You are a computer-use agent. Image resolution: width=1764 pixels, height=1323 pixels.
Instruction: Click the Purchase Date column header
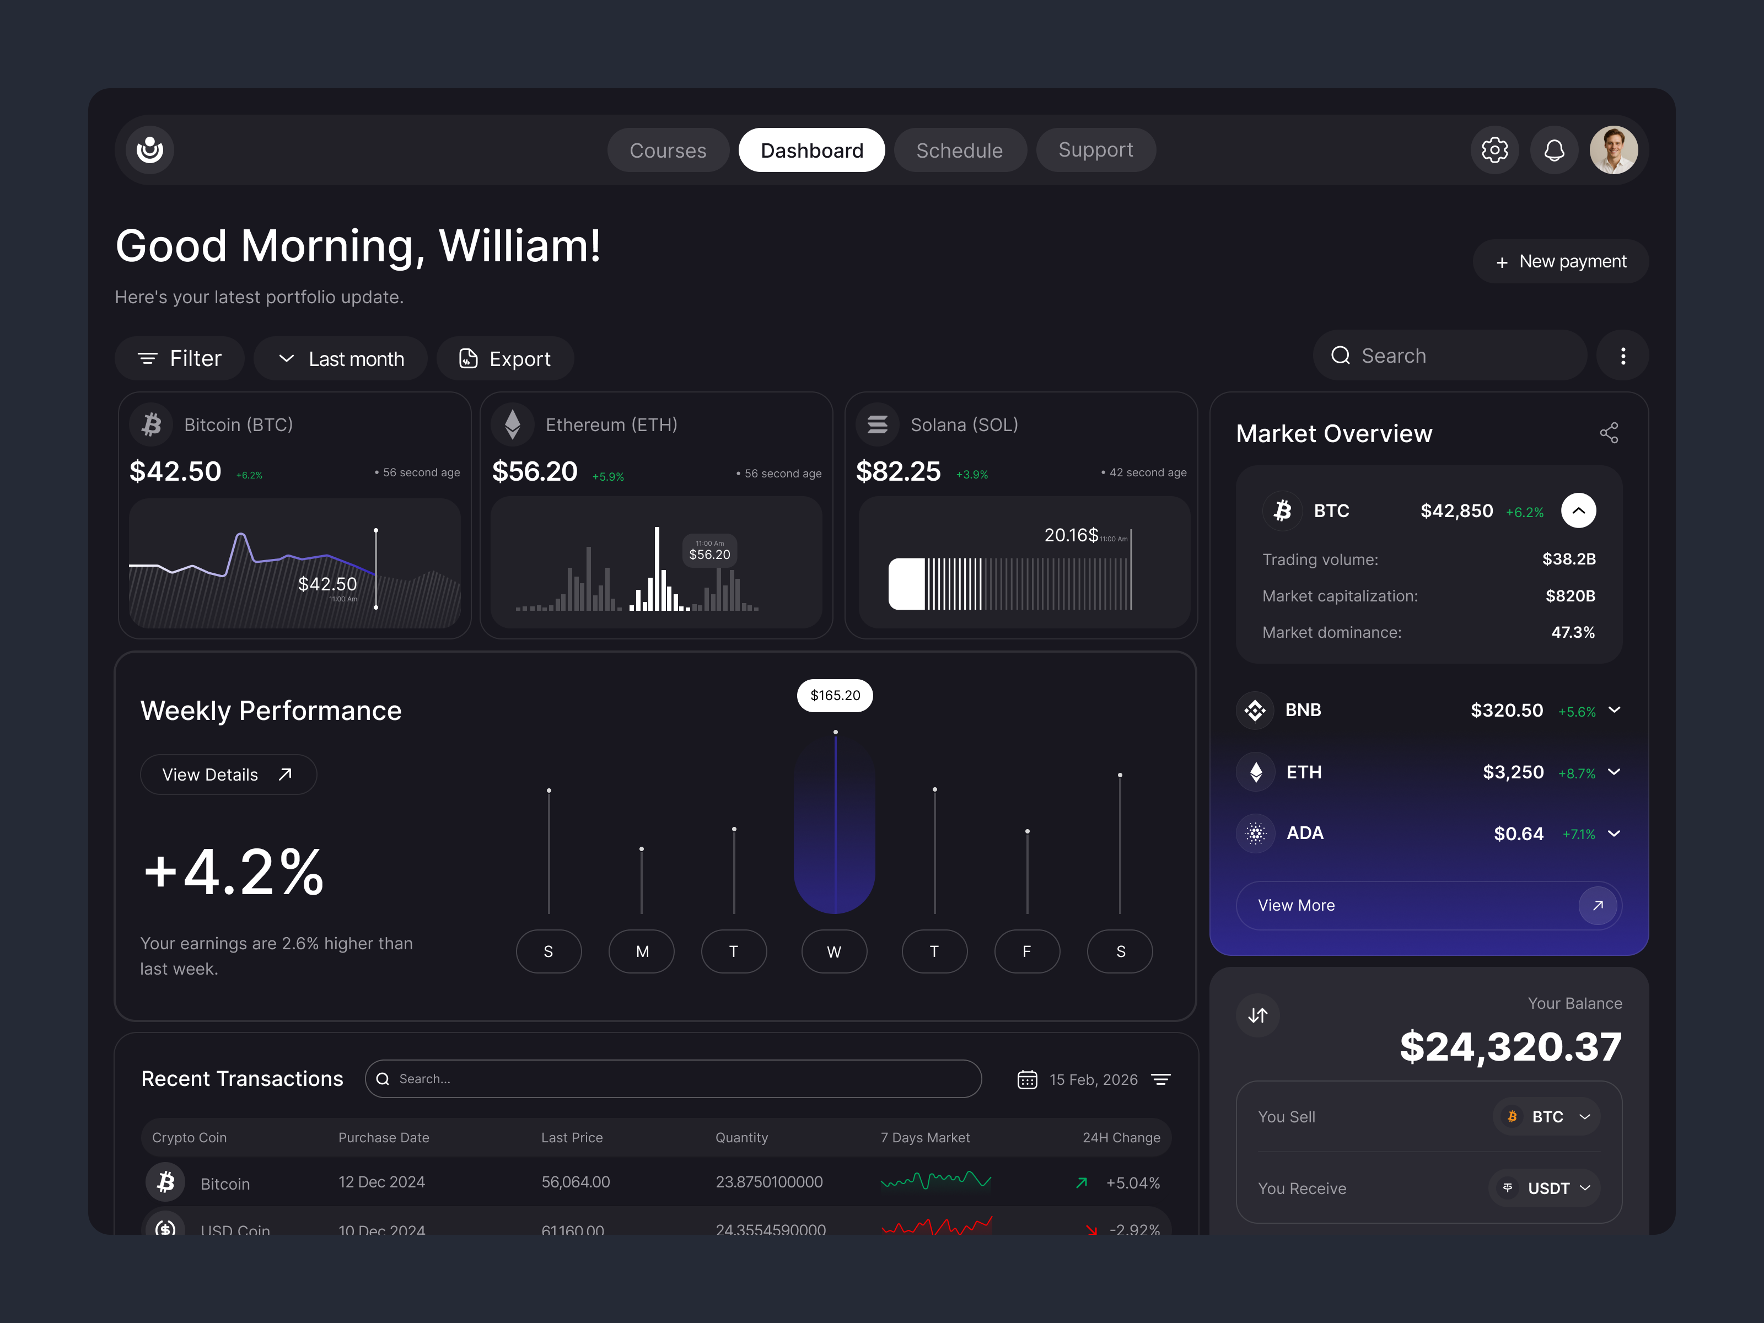384,1137
